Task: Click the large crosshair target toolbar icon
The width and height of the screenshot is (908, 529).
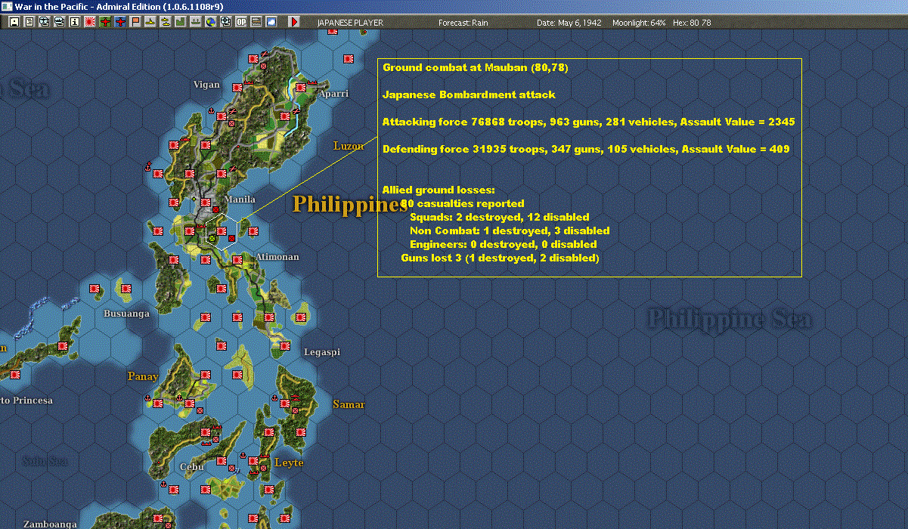Action: point(225,22)
